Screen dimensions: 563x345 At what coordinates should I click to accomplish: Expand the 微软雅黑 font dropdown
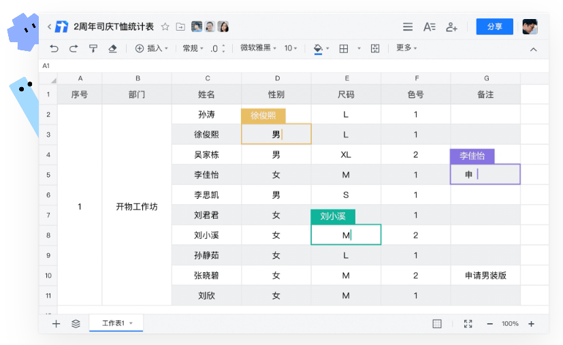(x=259, y=48)
